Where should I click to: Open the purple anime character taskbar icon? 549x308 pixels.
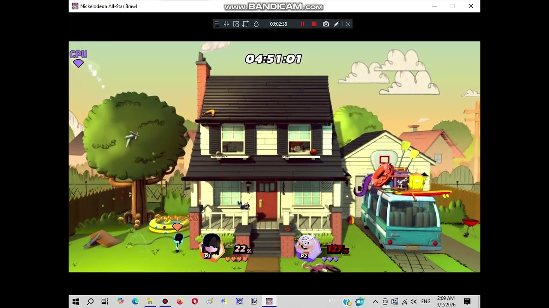(239, 302)
